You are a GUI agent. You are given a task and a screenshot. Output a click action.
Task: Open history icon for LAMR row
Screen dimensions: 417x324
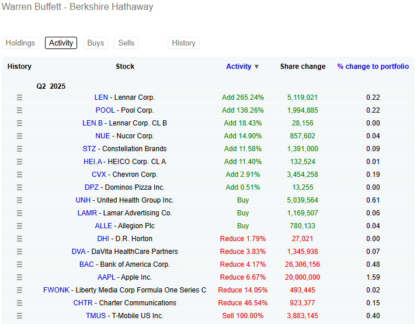tap(19, 213)
